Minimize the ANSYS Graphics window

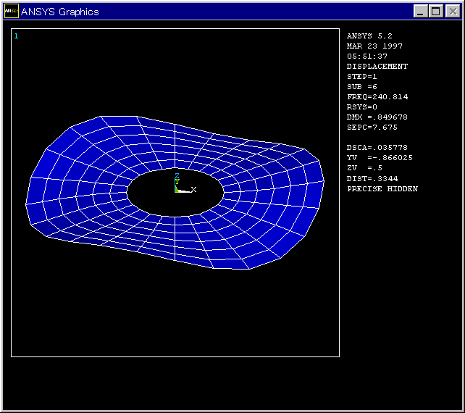(x=420, y=12)
